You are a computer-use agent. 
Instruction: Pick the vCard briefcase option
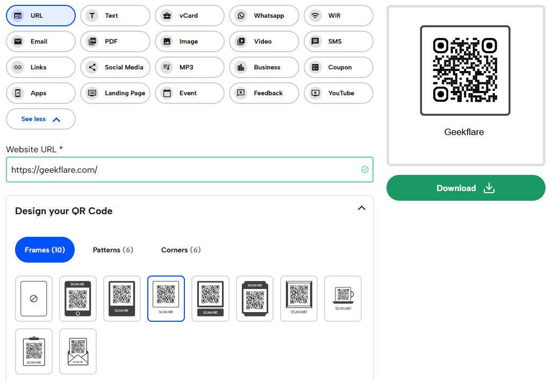(x=190, y=16)
